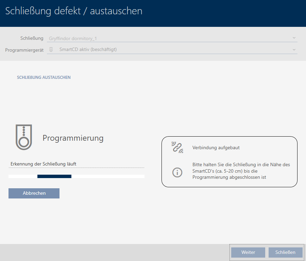The width and height of the screenshot is (306, 261).
Task: Click the 'Erkennung der Schließung läuft' status line
Action: pyautogui.click(x=43, y=164)
